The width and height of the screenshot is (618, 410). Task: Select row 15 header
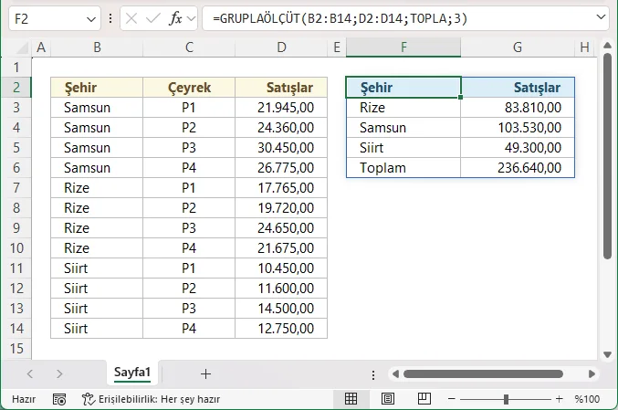[16, 349]
